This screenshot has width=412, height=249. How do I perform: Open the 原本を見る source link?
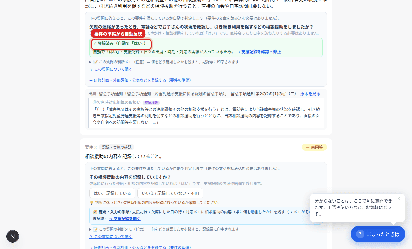click(310, 94)
